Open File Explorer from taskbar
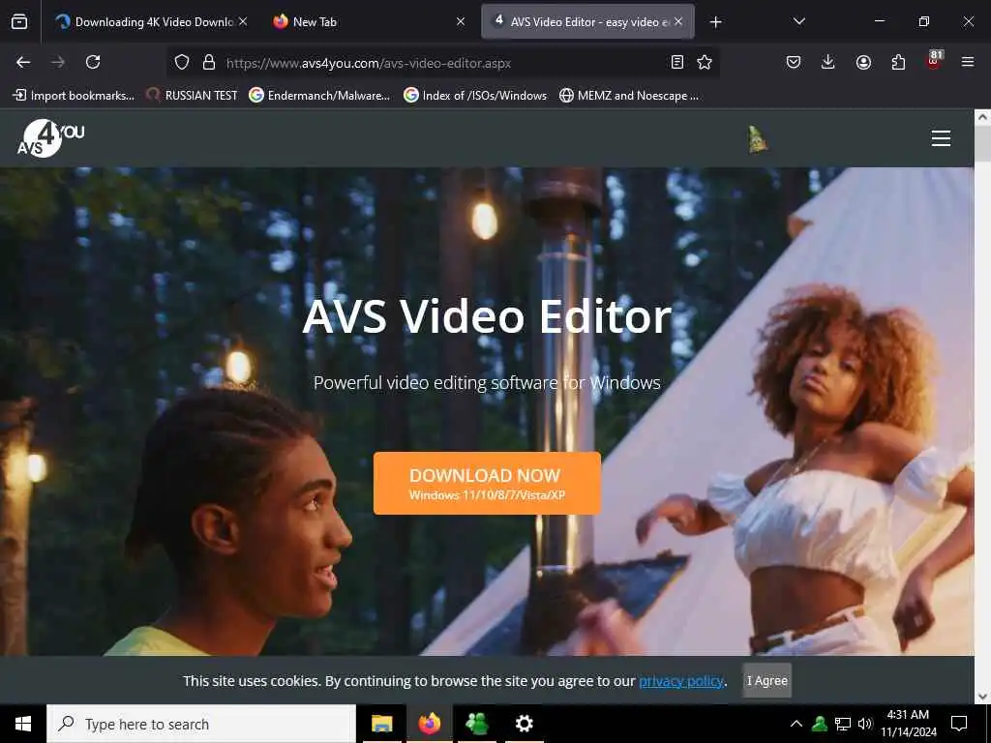The height and width of the screenshot is (743, 991). 381,724
